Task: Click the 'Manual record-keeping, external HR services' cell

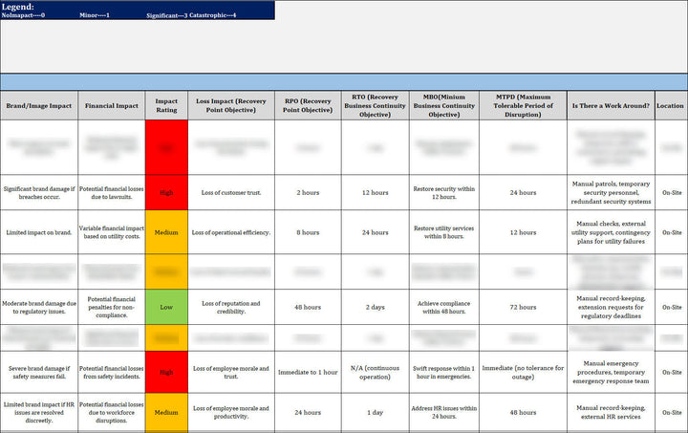Action: [x=611, y=413]
